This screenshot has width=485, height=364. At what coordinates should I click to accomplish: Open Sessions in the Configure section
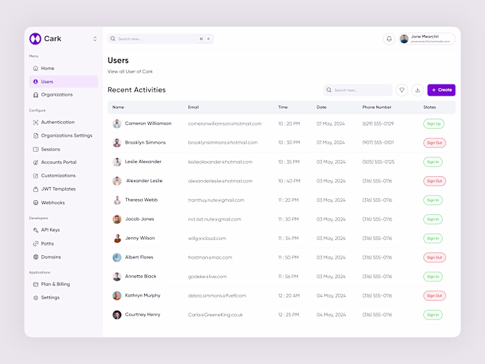[x=64, y=149]
